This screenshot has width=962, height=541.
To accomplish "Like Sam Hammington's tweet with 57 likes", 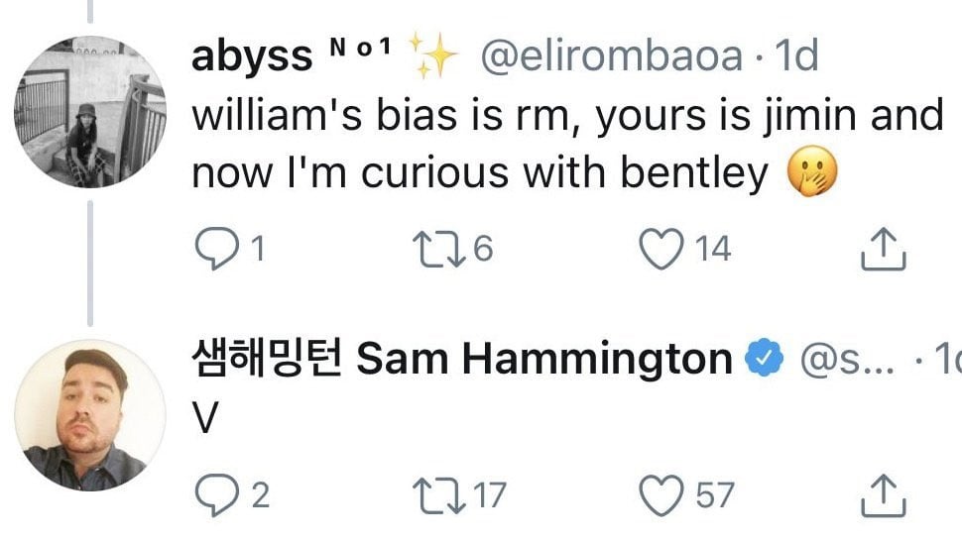I will coord(661,493).
